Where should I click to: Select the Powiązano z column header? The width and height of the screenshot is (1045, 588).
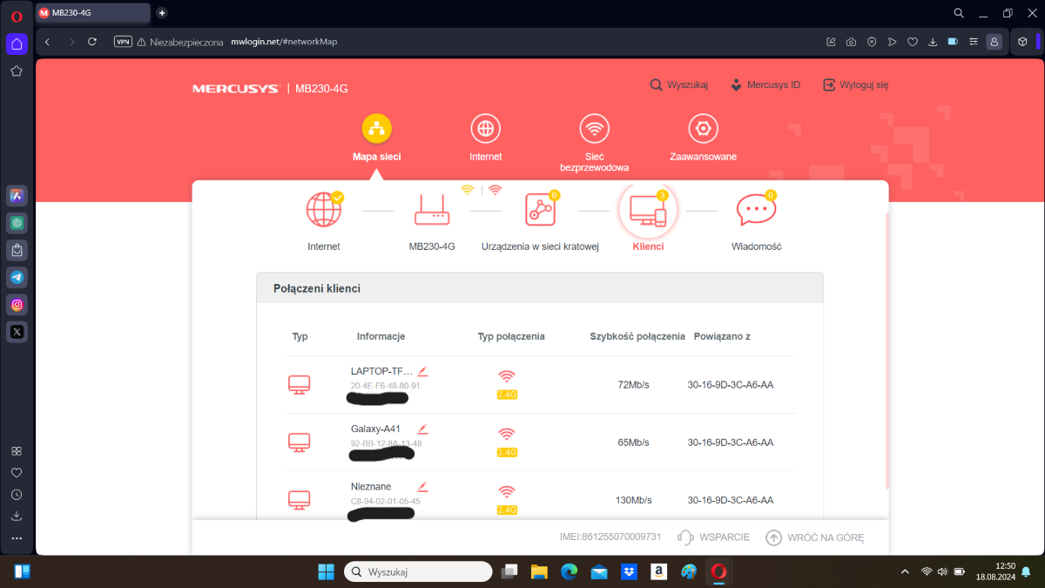tap(722, 336)
